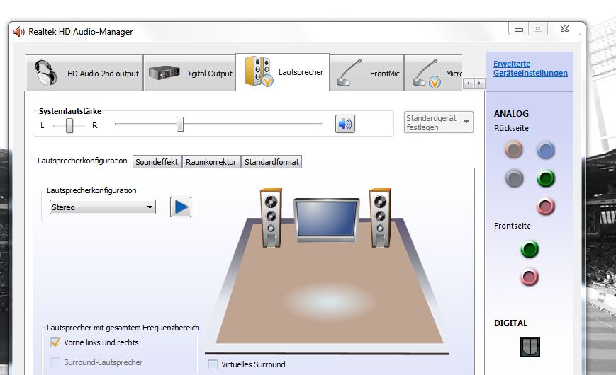Mute the system volume speaker button

[345, 124]
